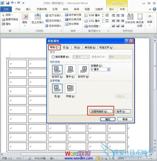Open the 单元格大小 group dialog launcher
157x161 pixels.
(x=108, y=31)
